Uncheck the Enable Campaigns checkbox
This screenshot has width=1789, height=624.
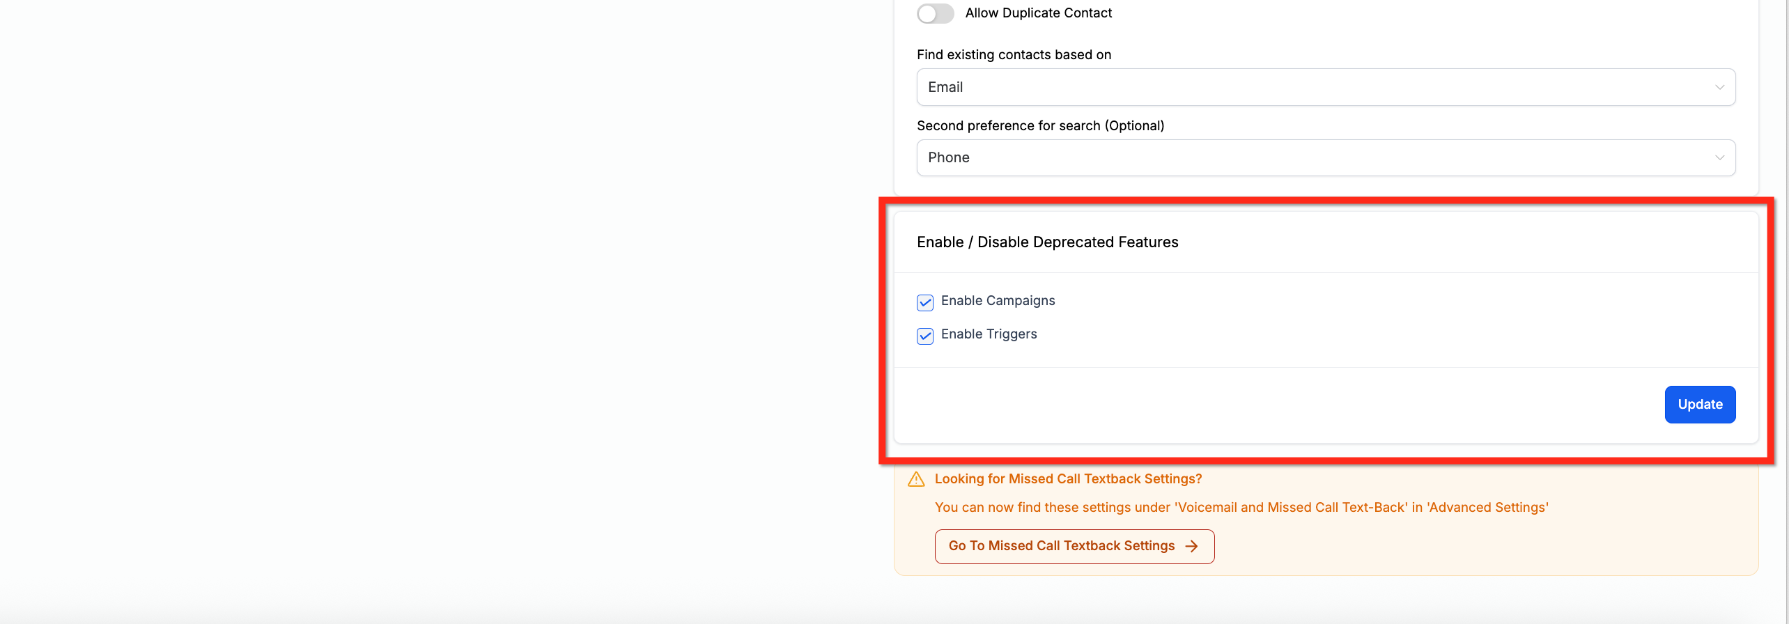click(925, 302)
